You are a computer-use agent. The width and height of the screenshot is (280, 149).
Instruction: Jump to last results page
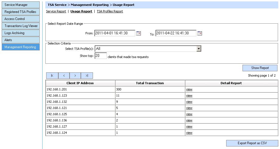pyautogui.click(x=87, y=75)
